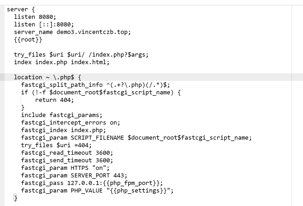Click the 'listen [::]:8080;' line
This screenshot has height=206, width=303.
tap(44, 24)
